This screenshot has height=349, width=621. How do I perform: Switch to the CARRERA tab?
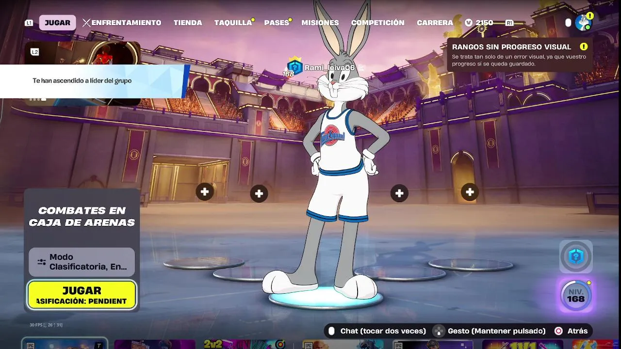(435, 23)
